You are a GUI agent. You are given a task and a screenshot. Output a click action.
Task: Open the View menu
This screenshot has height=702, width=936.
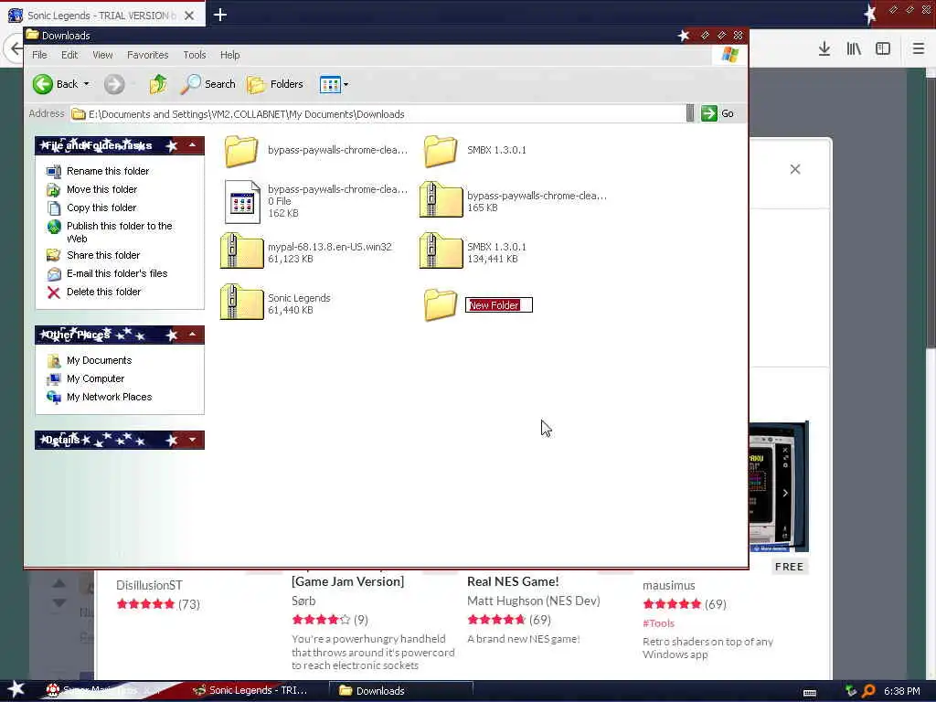tap(102, 55)
